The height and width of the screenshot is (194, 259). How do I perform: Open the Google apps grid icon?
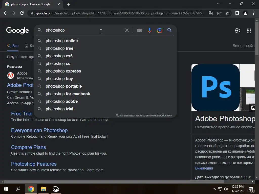click(x=249, y=31)
